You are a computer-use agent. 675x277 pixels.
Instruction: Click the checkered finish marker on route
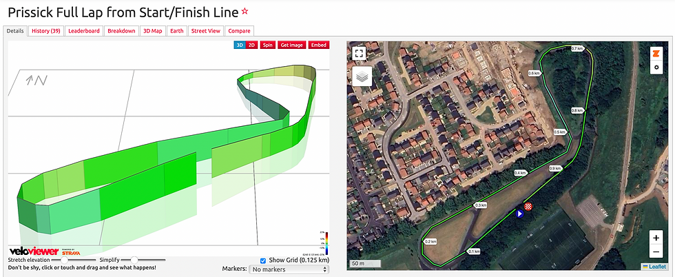tap(528, 206)
